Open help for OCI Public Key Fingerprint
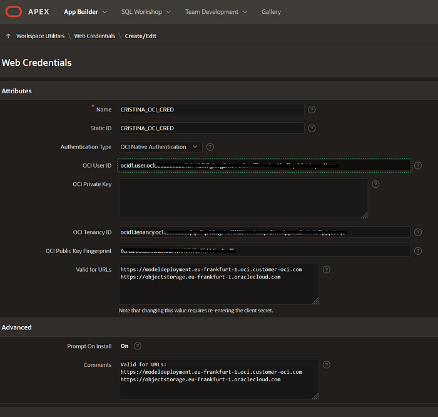The image size is (438, 417). pyautogui.click(x=418, y=251)
